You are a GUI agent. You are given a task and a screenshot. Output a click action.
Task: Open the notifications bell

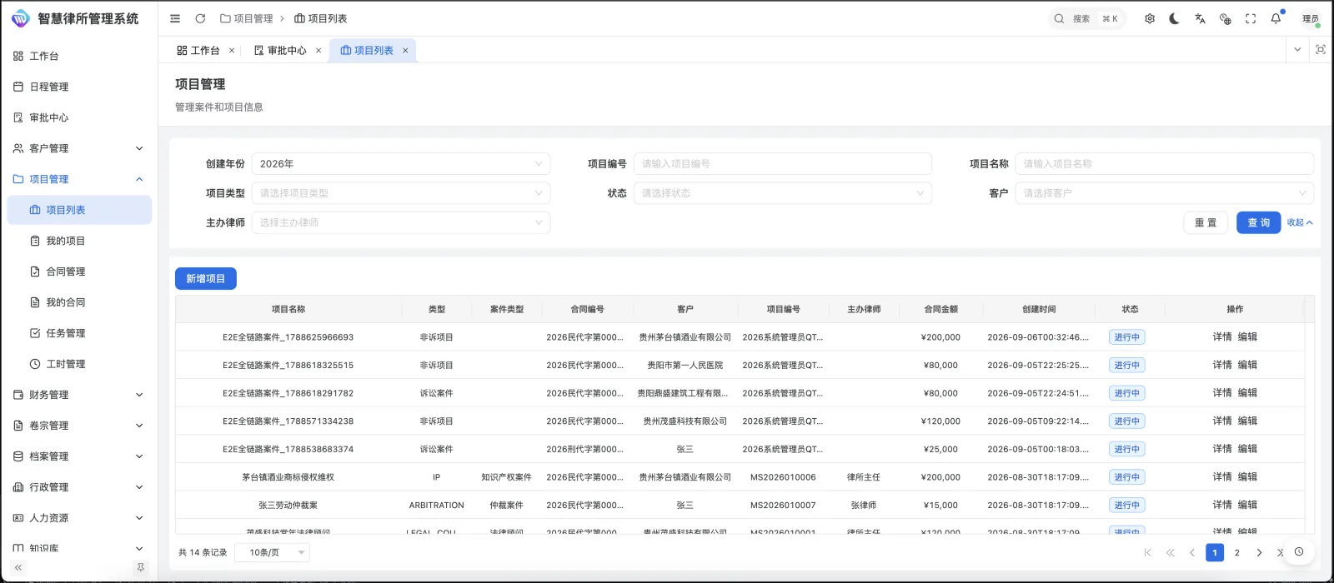click(x=1276, y=18)
